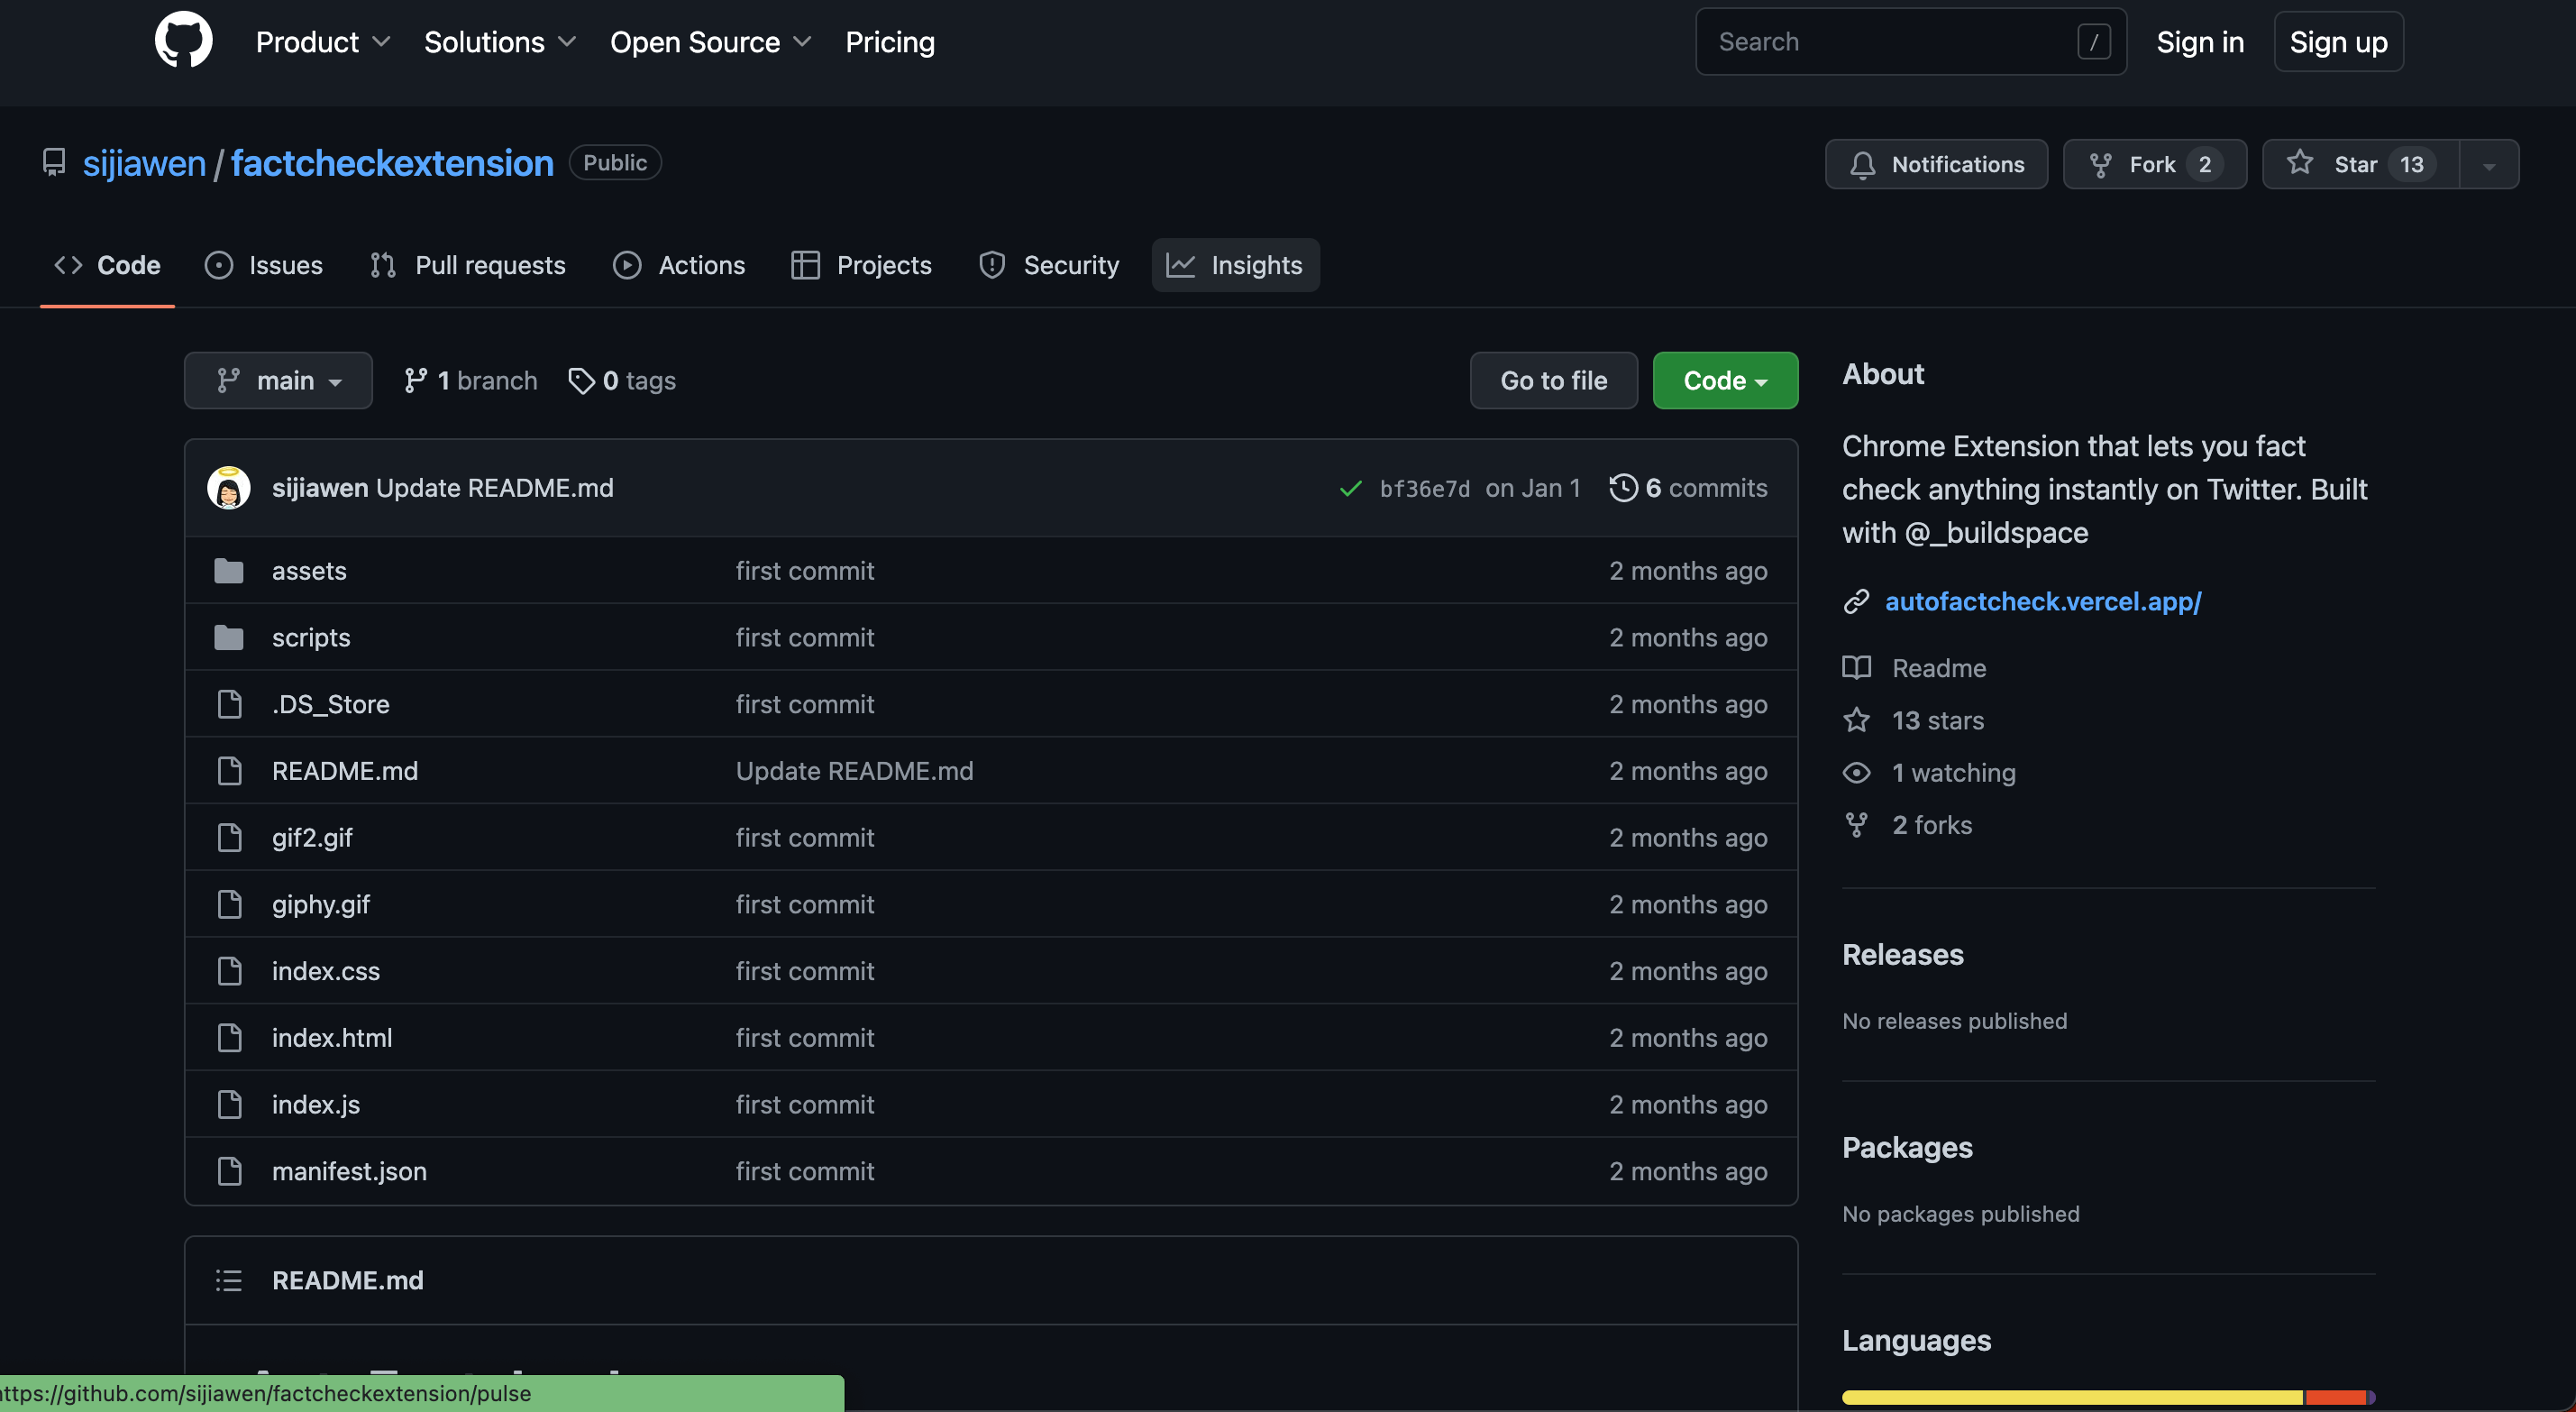Open the manifest.json file
The height and width of the screenshot is (1412, 2576).
point(349,1171)
